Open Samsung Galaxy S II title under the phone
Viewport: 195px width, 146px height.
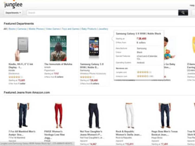pyautogui.click(x=92, y=66)
